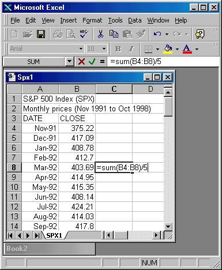Open the SUM functions dropdown arrow
Viewport: 222px width, 270px height.
pos(69,62)
